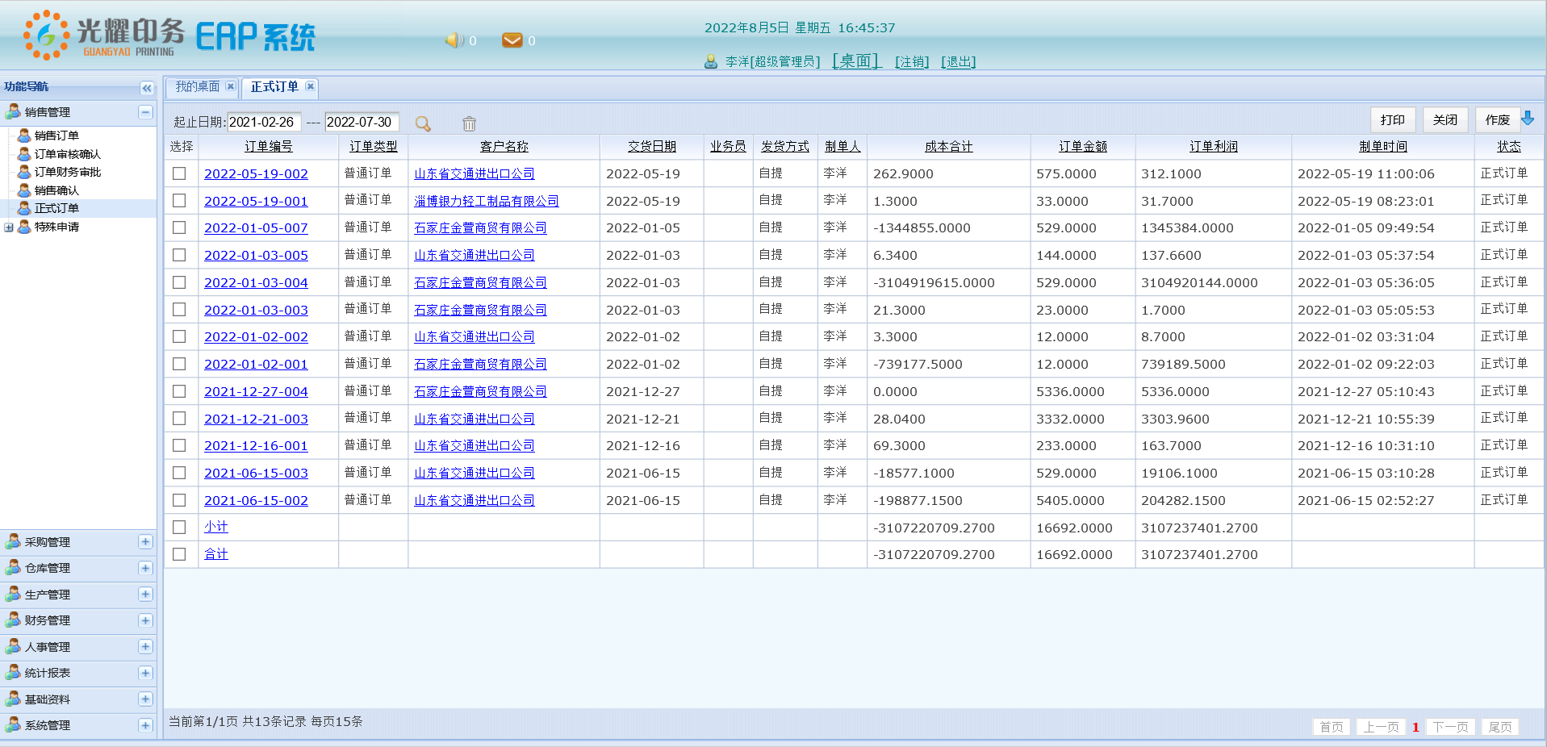The height and width of the screenshot is (747, 1547).
Task: Expand the 特殊申请 tree node
Action: pyautogui.click(x=9, y=227)
